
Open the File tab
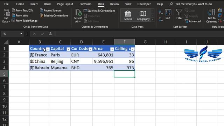point(6,4)
